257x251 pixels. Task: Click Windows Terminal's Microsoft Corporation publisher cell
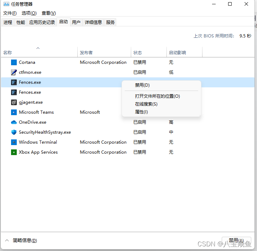(x=103, y=142)
